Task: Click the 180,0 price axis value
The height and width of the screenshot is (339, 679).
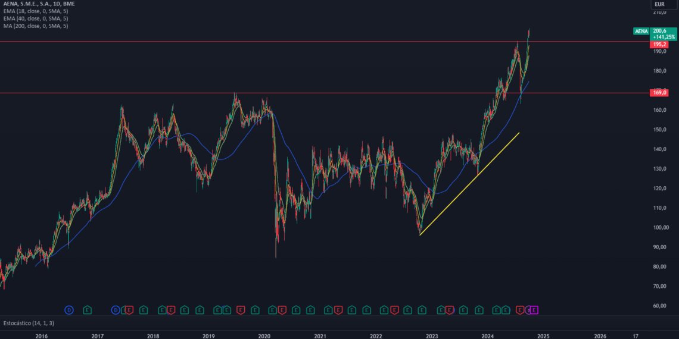Action: (660, 71)
